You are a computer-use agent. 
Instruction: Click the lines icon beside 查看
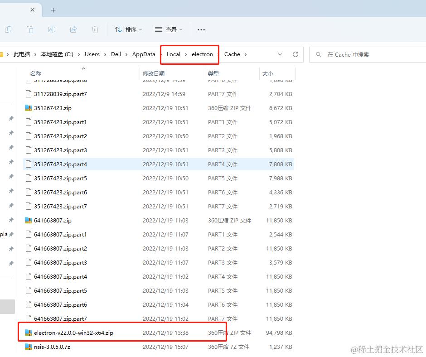(159, 29)
